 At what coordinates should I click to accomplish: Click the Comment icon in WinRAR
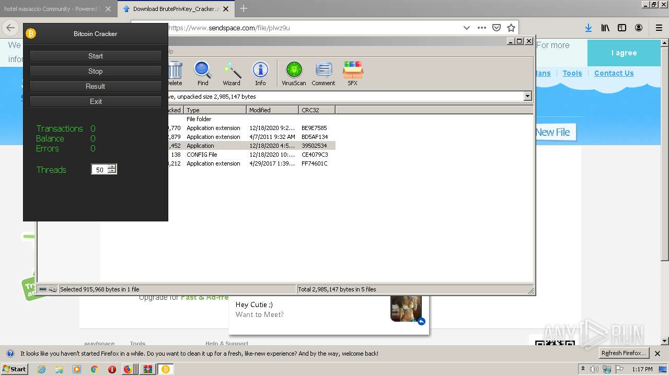[324, 73]
